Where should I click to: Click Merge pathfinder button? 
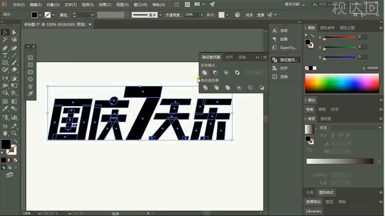[x=227, y=88]
